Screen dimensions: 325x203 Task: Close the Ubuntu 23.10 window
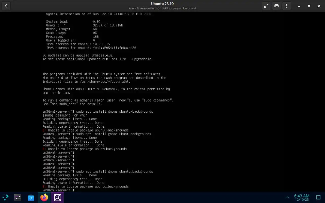[319, 6]
